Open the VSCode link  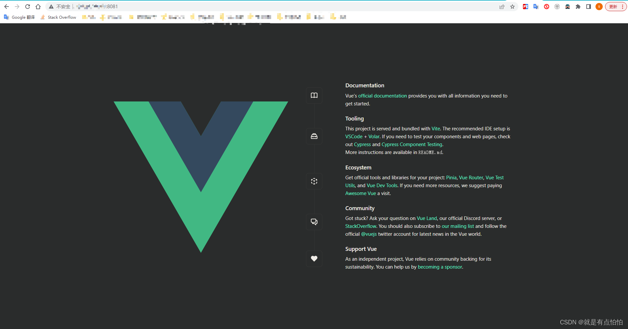point(354,137)
